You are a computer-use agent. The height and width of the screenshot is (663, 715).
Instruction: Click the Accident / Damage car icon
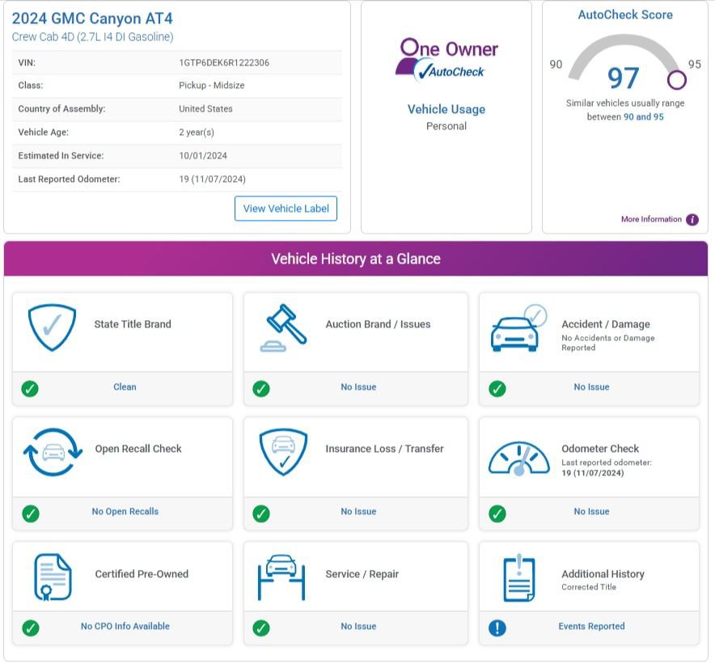(x=519, y=328)
